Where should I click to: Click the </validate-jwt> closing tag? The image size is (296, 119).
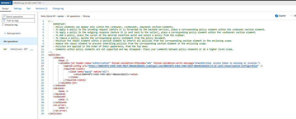[x=68, y=83]
